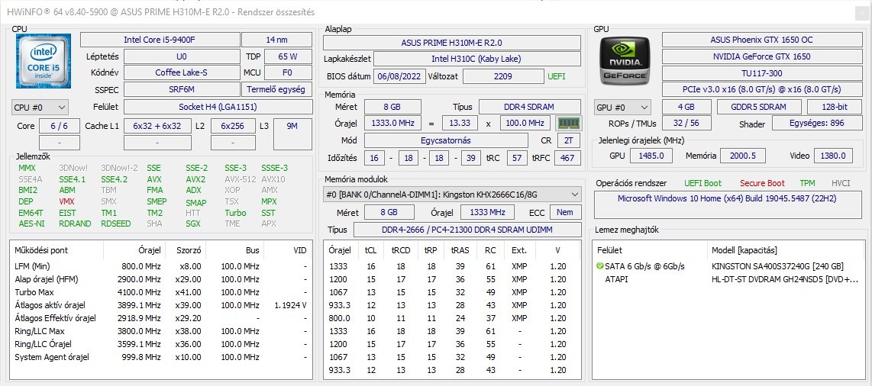
Task: Click the ASUS Phoenix GTX 1650 OC field
Action: pyautogui.click(x=761, y=40)
